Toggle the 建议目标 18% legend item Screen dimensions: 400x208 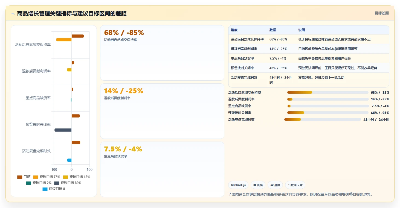76,177
